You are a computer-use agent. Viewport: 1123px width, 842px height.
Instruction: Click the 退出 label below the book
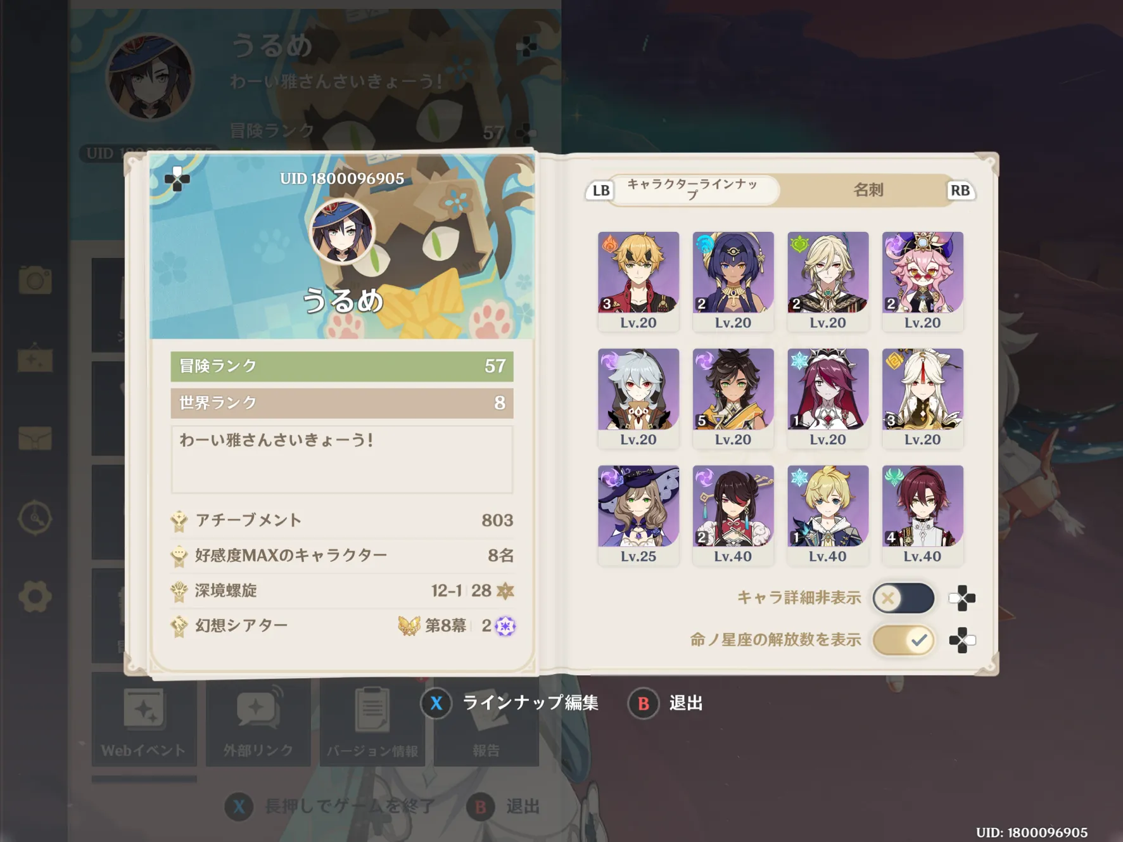point(686,703)
